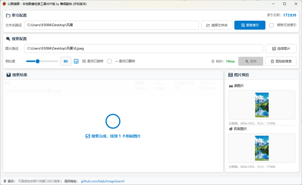Click the 剪贴板搜索 button

tap(281, 61)
